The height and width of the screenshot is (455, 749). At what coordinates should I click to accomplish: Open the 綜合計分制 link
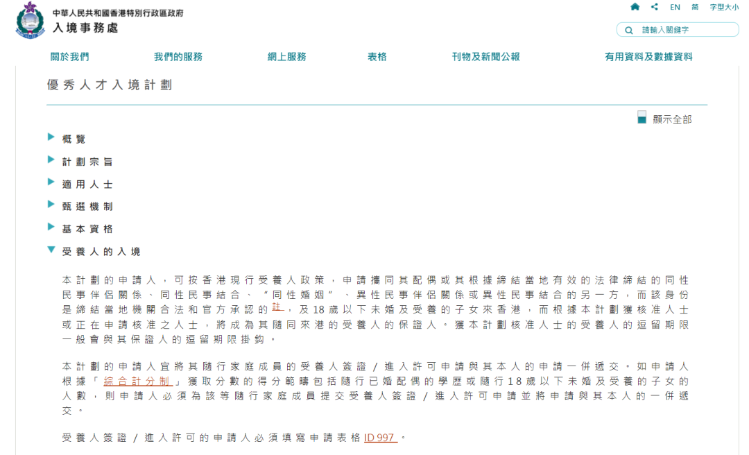pyautogui.click(x=138, y=381)
